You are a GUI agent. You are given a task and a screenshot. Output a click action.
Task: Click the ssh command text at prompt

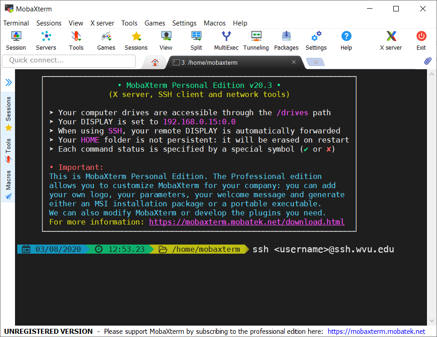tap(323, 249)
